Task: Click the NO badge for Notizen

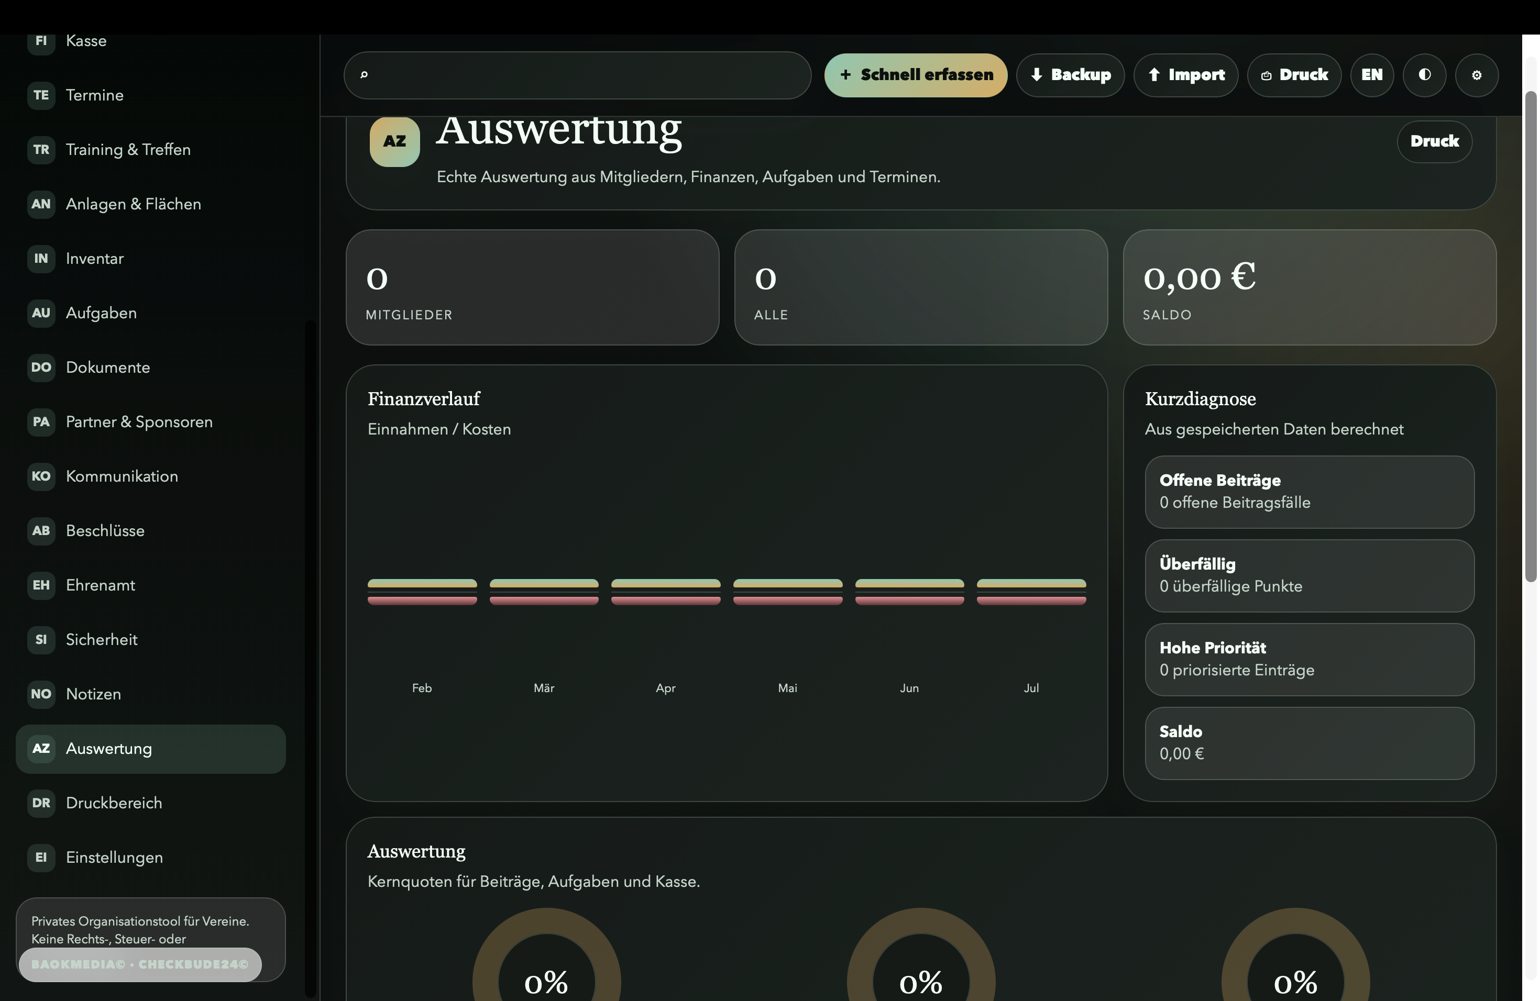Action: click(x=41, y=694)
